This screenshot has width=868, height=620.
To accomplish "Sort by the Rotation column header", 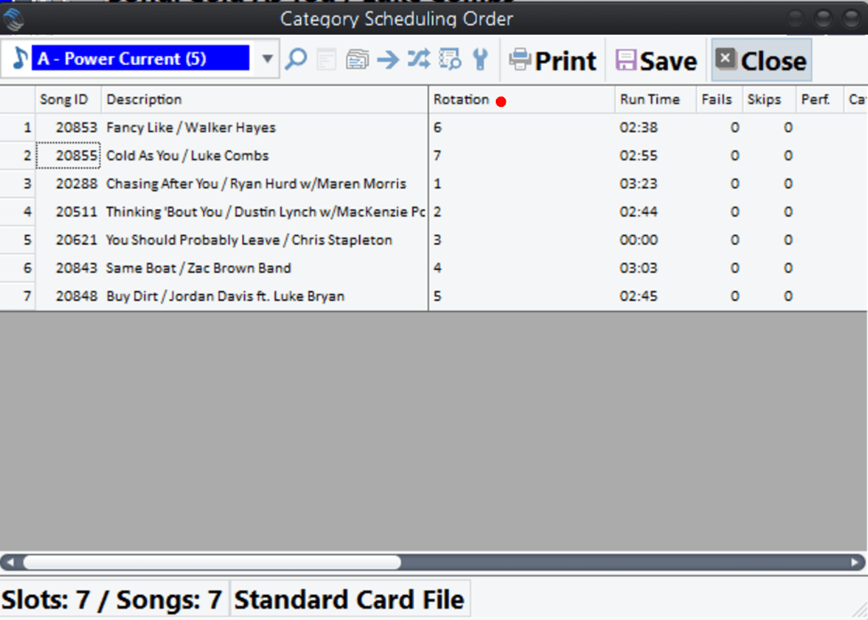I will pos(461,100).
